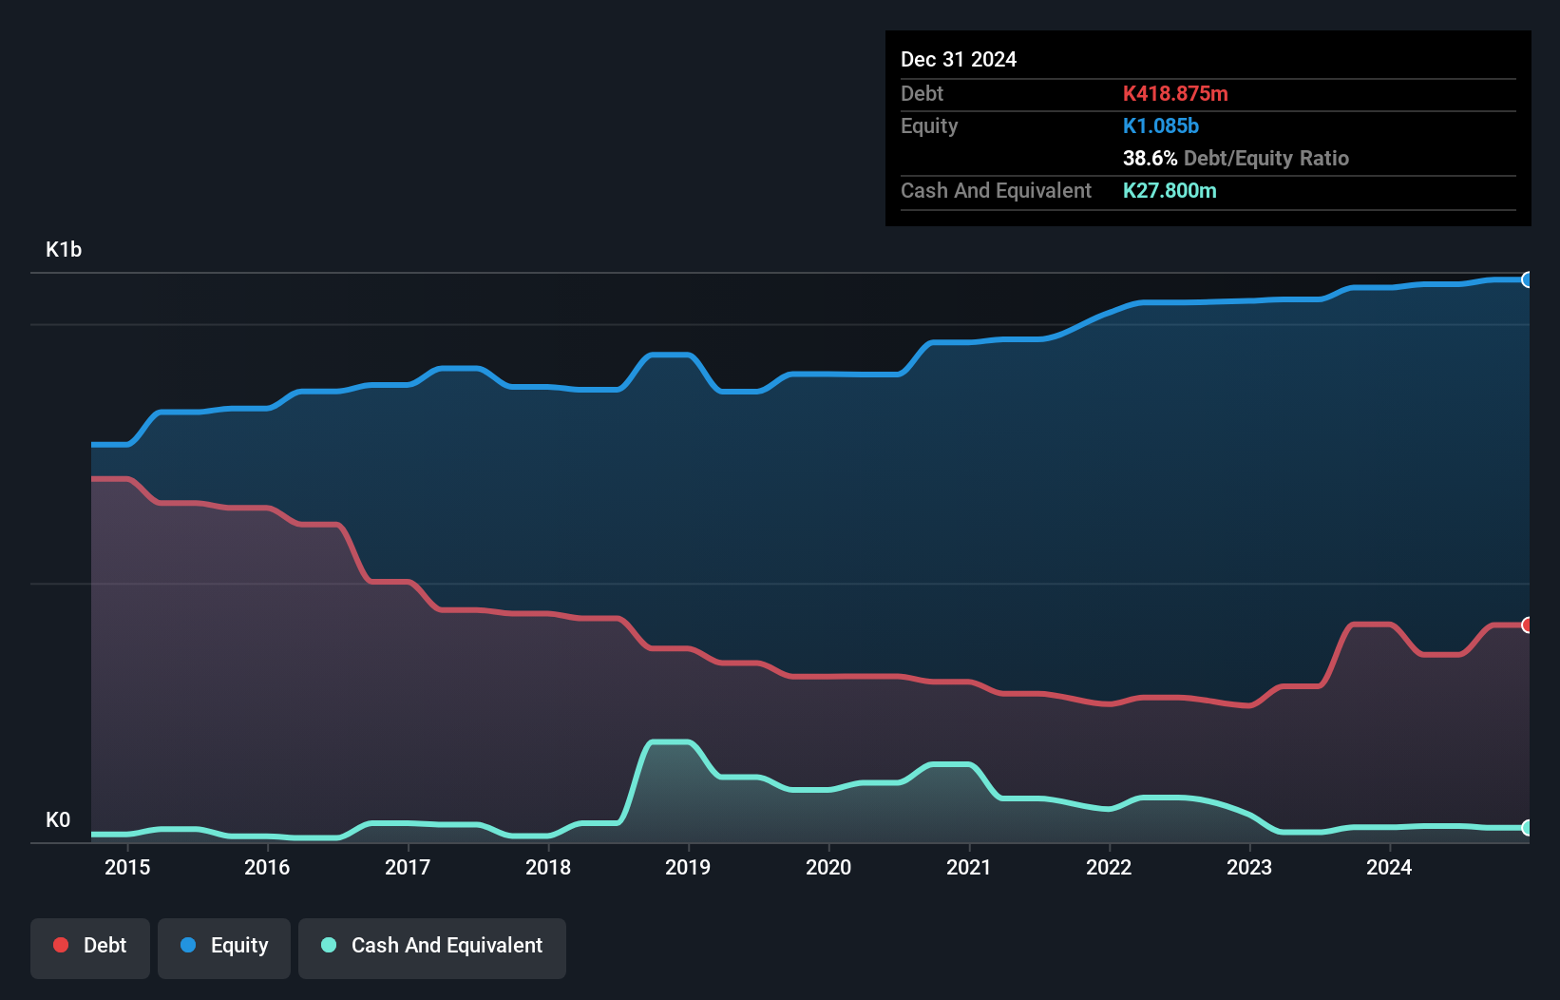1560x1000 pixels.
Task: Click the 2018 x-axis label
Action: click(548, 867)
